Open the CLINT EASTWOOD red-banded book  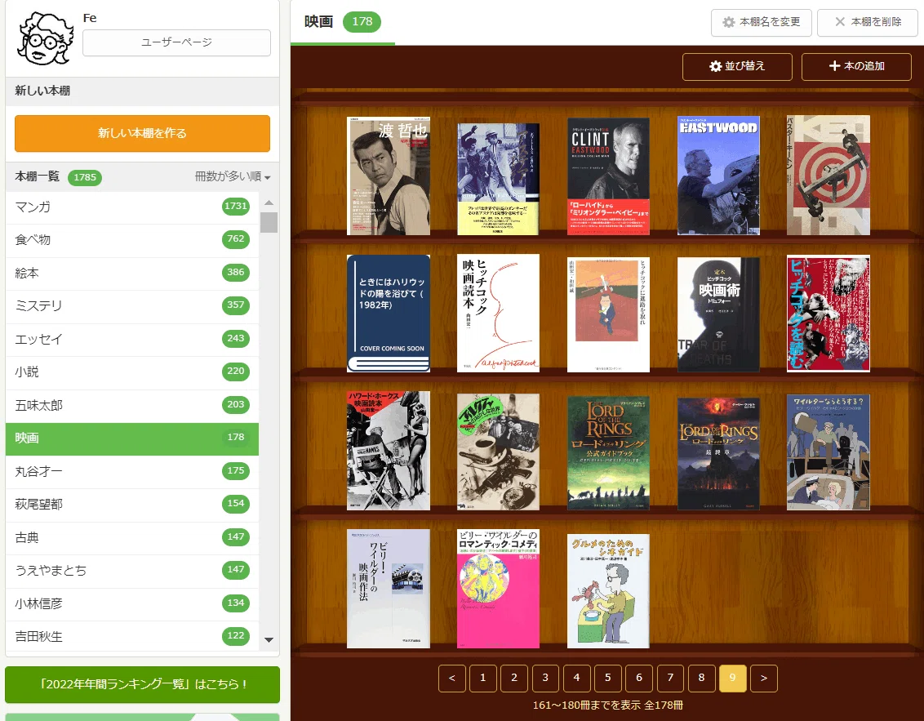coord(608,176)
